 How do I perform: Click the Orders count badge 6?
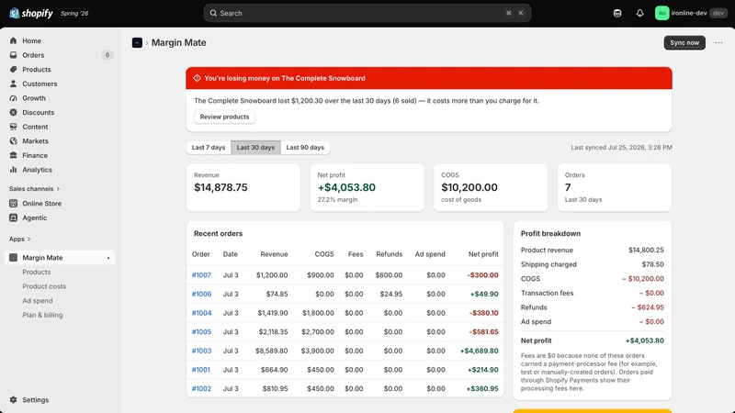point(107,55)
